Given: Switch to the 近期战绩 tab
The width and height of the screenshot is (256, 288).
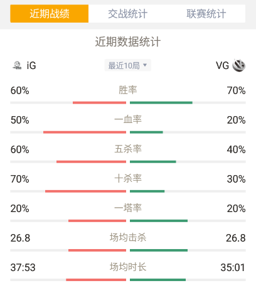Looking at the screenshot, I should click(x=50, y=14).
